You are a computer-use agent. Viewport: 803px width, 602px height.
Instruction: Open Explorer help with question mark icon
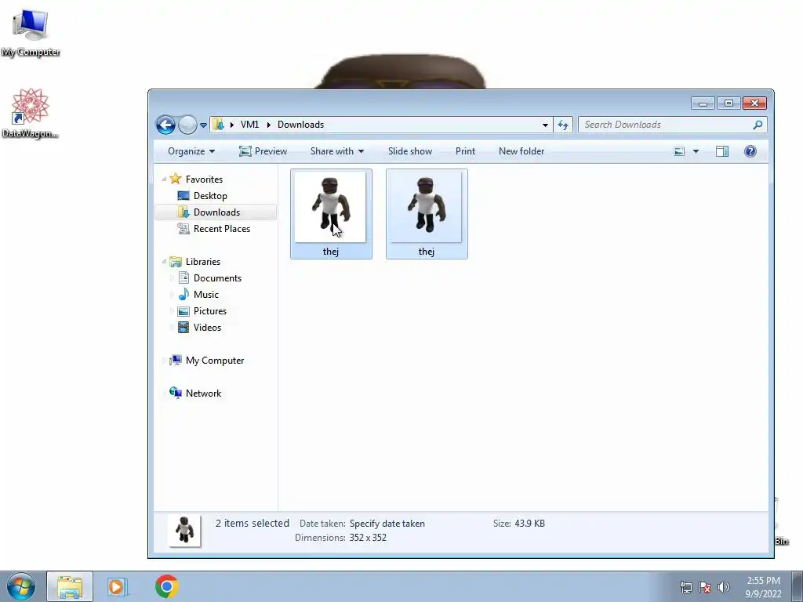[750, 151]
